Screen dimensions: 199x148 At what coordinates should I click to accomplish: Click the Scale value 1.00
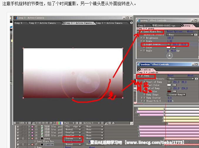(x=170, y=41)
